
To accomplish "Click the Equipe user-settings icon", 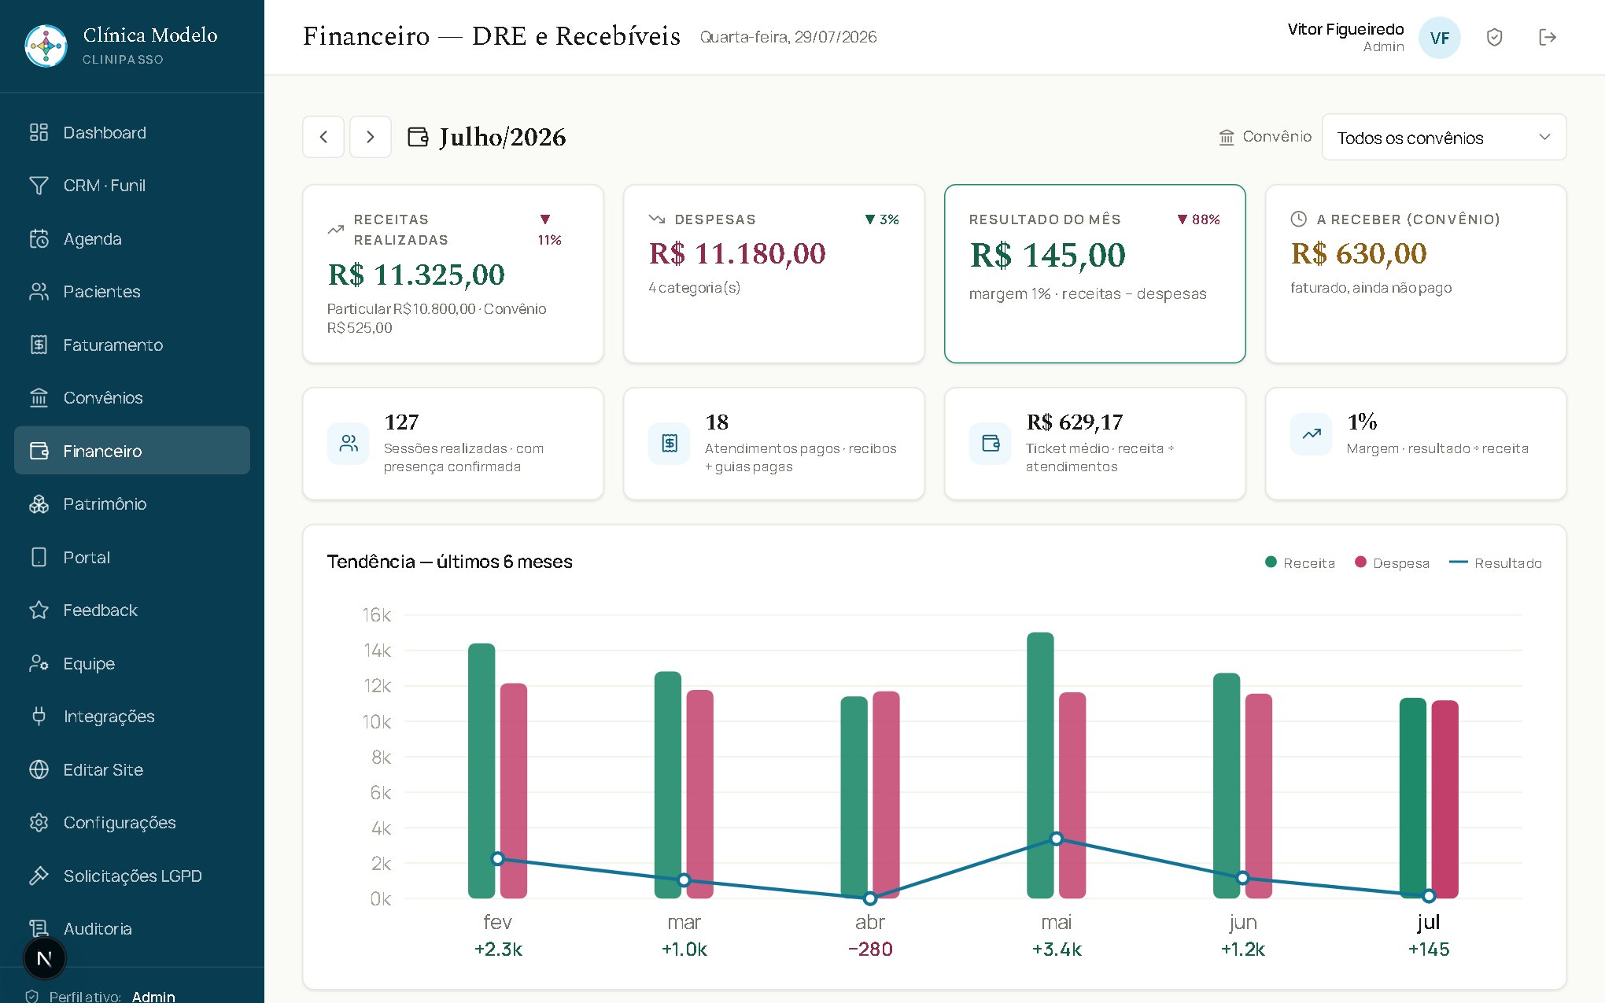I will click(39, 663).
